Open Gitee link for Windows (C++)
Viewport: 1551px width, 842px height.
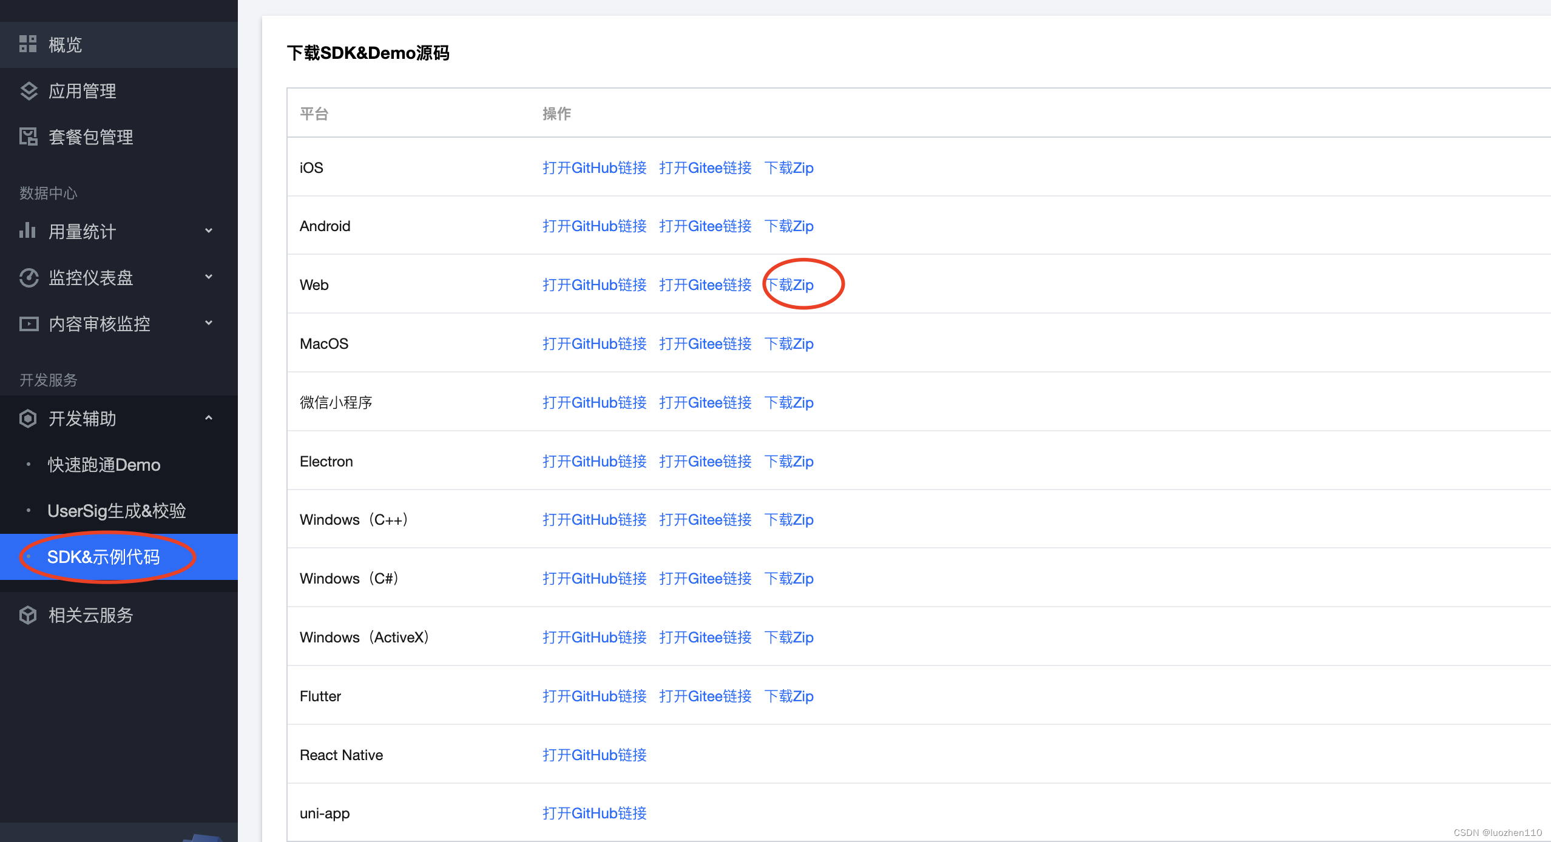tap(705, 520)
